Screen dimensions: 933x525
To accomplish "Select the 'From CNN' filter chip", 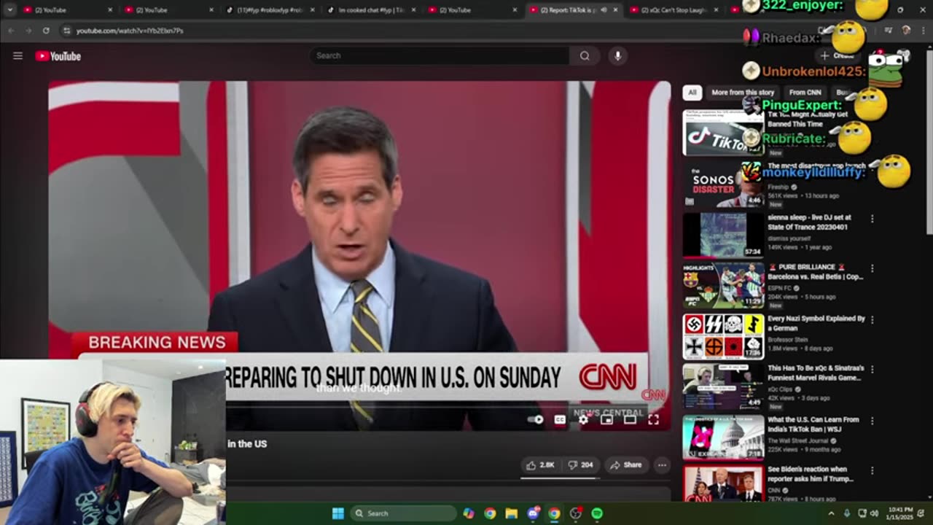I will coord(805,93).
